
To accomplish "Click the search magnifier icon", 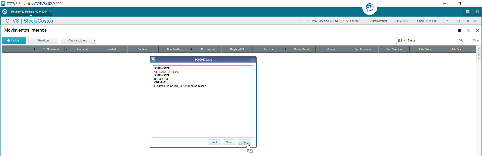I will point(461,40).
